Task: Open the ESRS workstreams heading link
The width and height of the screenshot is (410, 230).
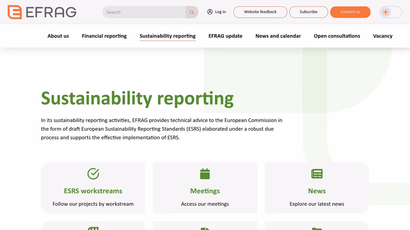Action: point(93,191)
